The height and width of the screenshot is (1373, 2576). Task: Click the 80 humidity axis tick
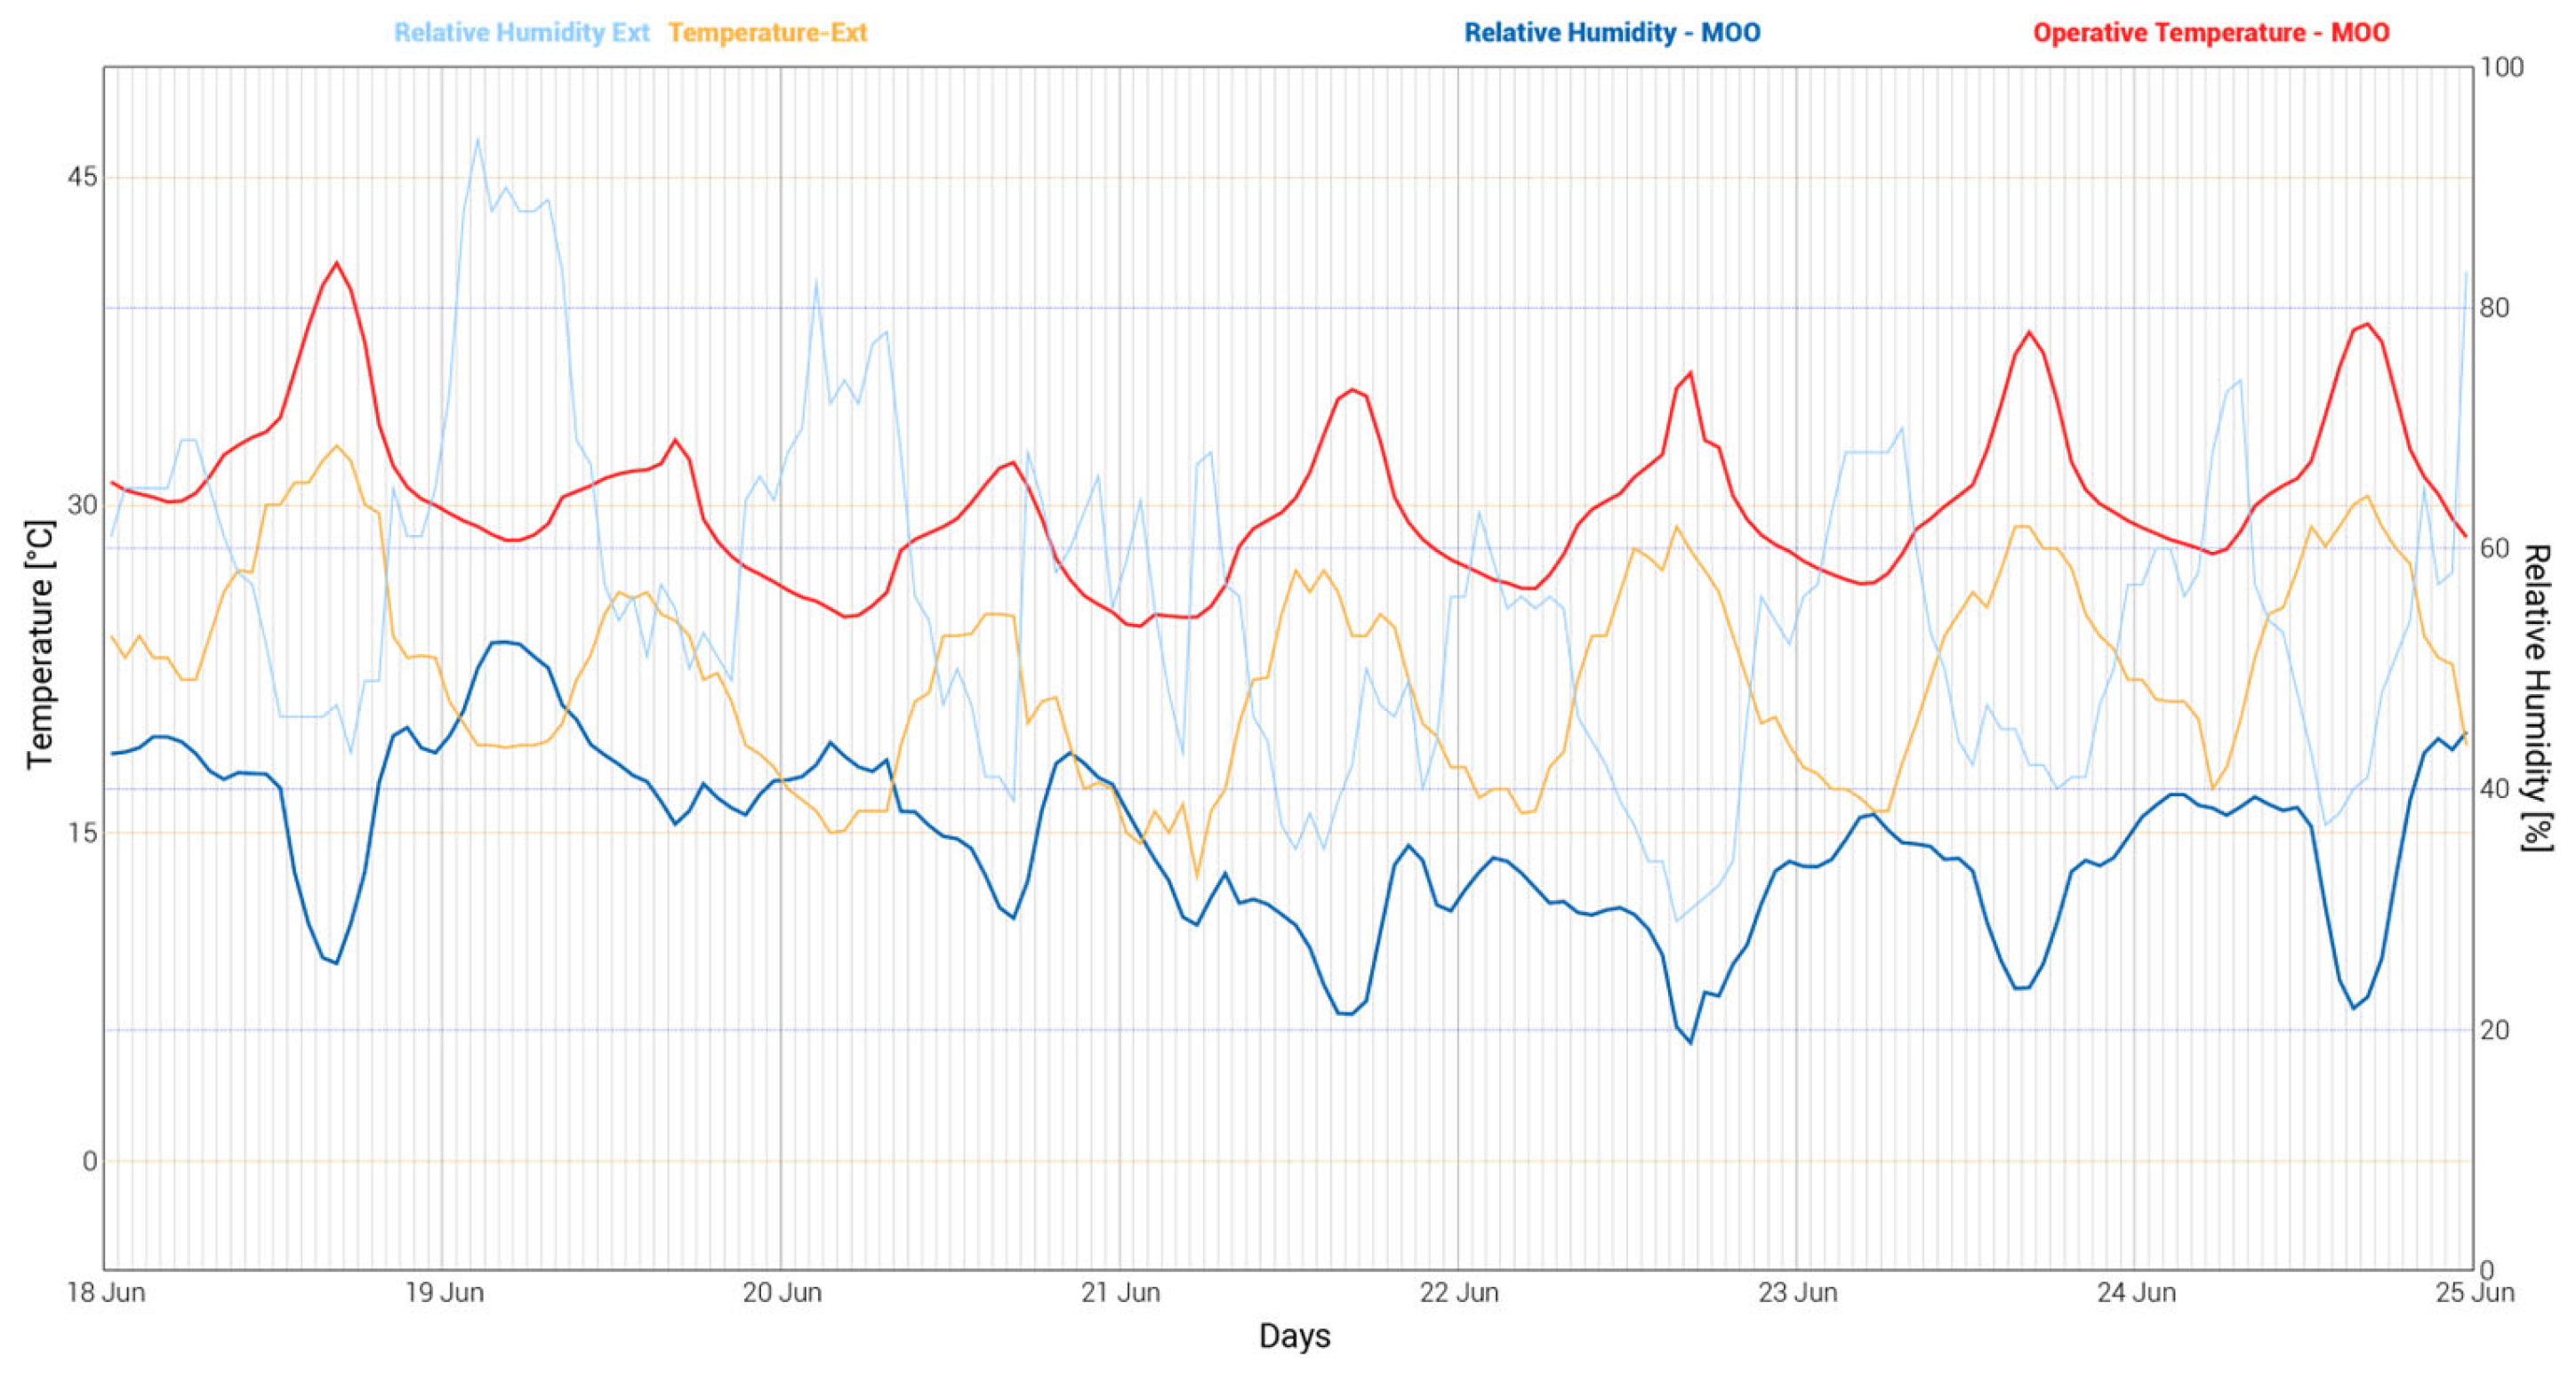(x=2495, y=307)
